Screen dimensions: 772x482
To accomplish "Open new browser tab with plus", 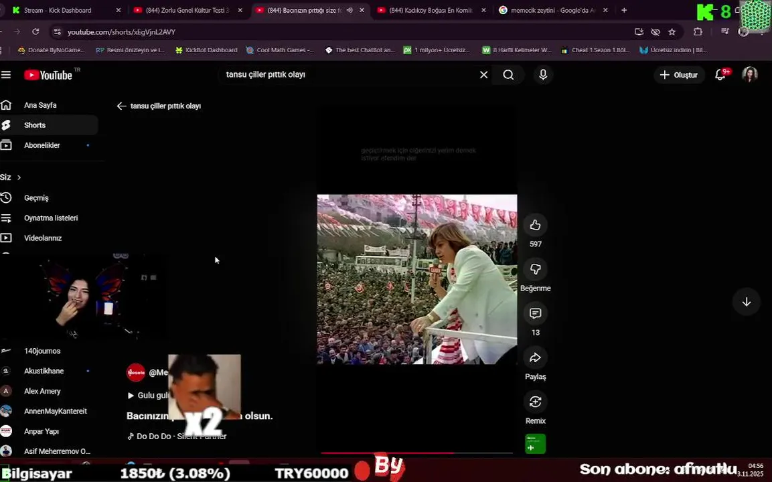I will (x=624, y=10).
